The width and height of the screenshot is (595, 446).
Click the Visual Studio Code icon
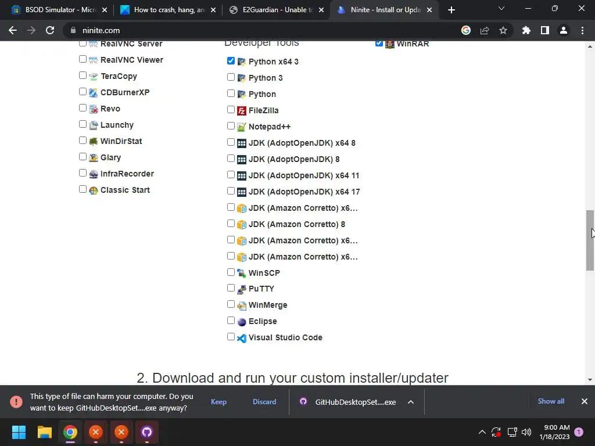[x=242, y=338]
